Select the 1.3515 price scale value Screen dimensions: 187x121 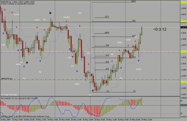pyautogui.click(x=183, y=64)
